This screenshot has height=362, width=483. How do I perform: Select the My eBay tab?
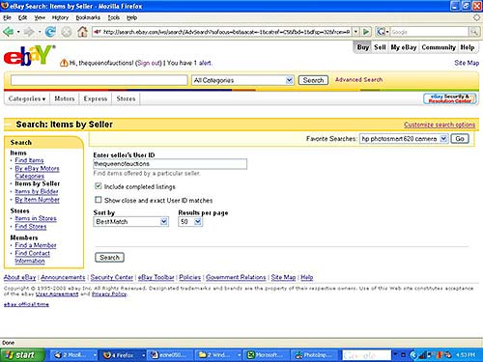(x=404, y=47)
